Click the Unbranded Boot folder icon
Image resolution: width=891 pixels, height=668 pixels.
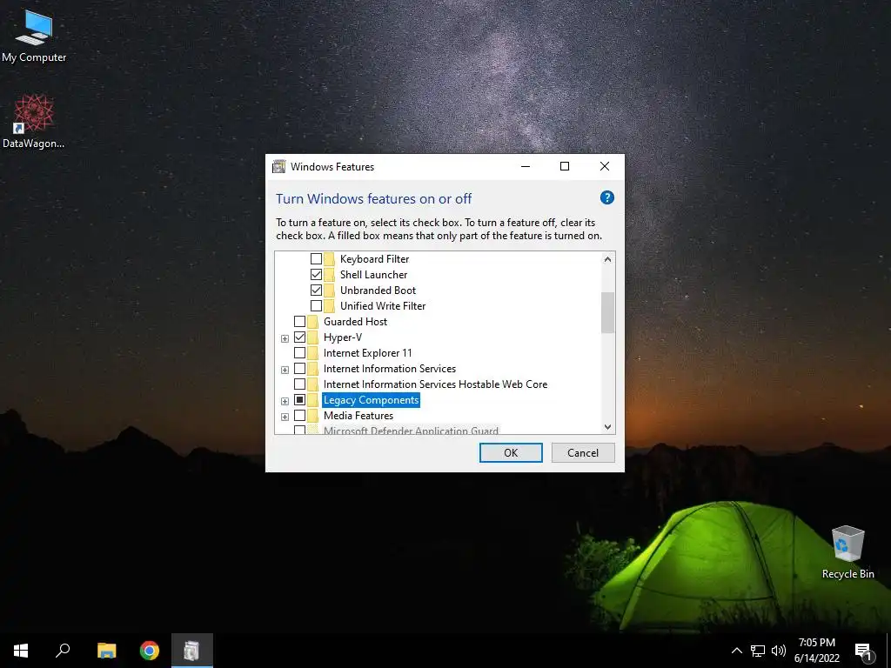point(330,291)
